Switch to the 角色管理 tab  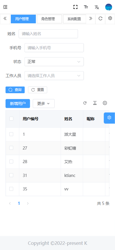pos(49,19)
